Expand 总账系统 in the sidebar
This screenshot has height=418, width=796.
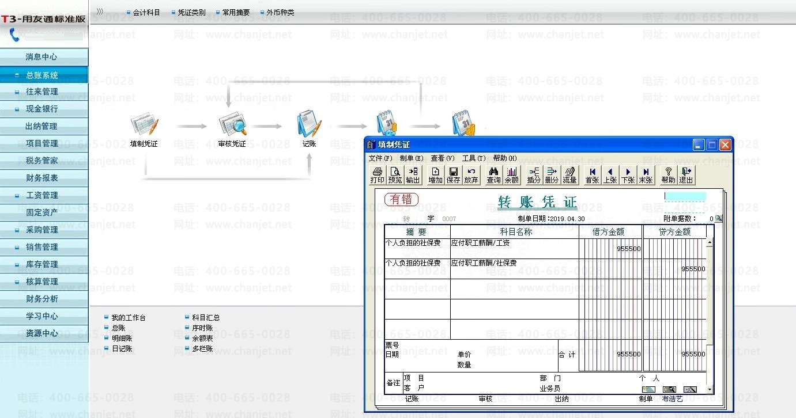click(x=44, y=75)
